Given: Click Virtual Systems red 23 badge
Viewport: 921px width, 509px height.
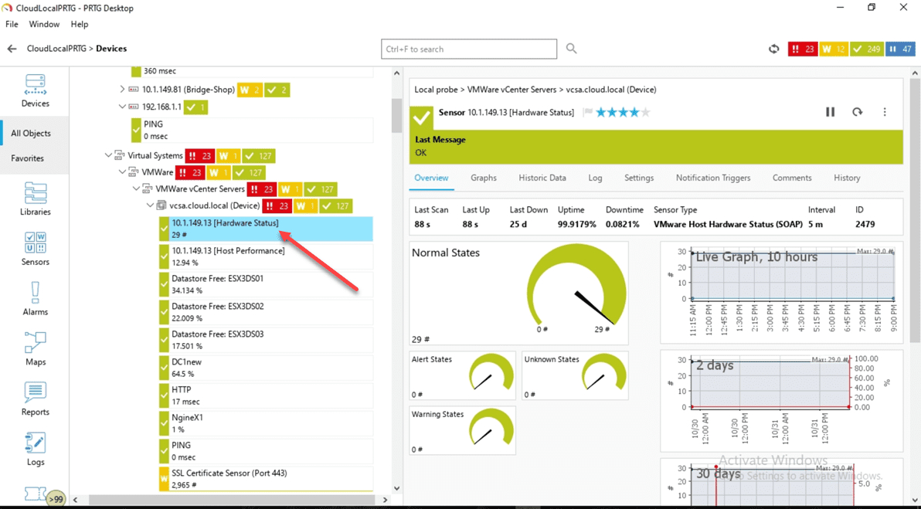Looking at the screenshot, I should click(x=199, y=156).
